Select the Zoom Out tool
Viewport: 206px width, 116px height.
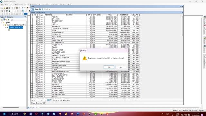(x=5, y=11)
